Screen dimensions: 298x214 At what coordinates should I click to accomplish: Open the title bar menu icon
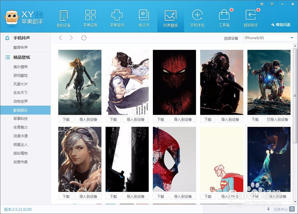[272, 4]
